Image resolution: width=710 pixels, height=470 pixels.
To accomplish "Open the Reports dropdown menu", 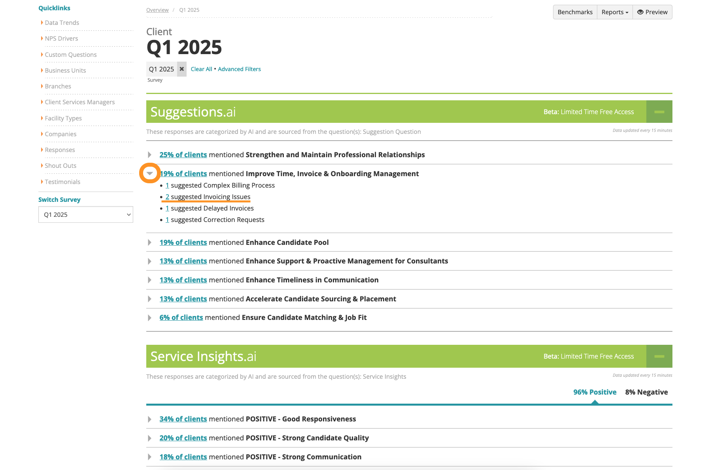I will click(x=615, y=12).
